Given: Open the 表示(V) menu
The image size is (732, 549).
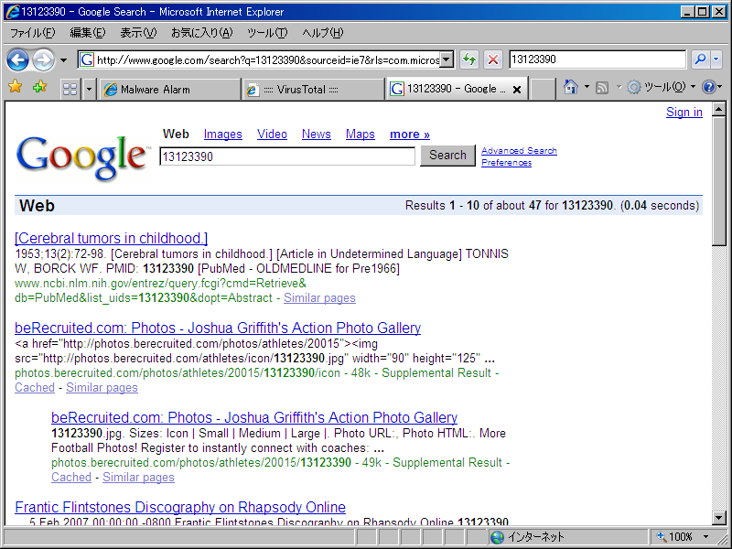Looking at the screenshot, I should 138,33.
